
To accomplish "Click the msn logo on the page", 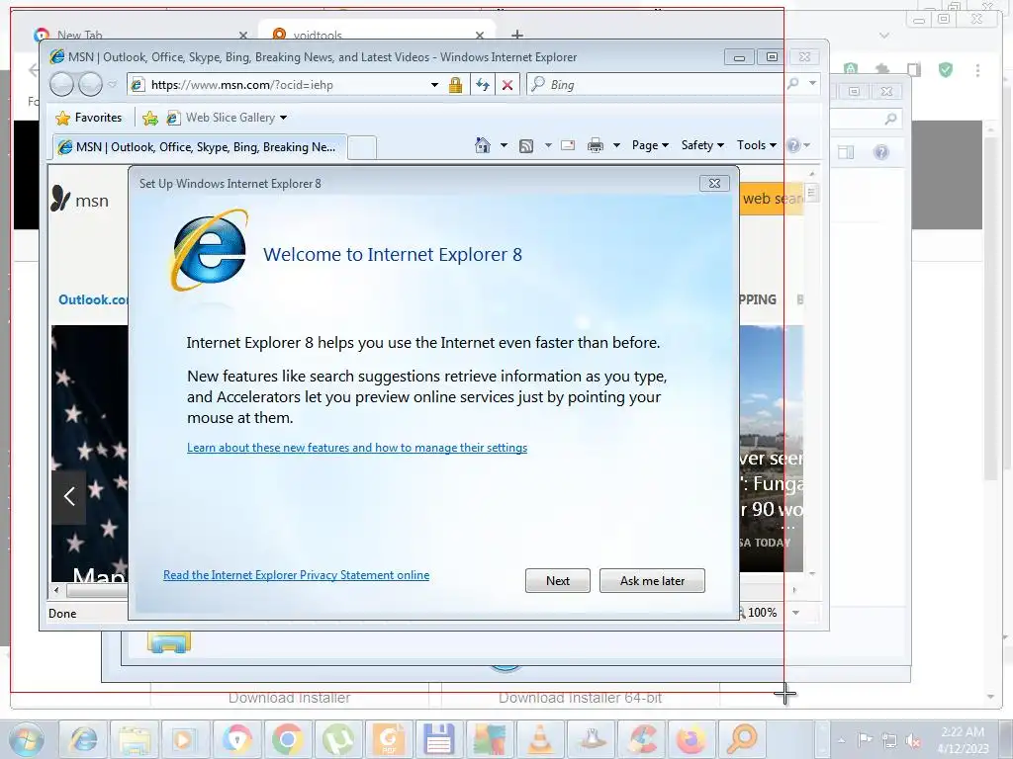I will pyautogui.click(x=79, y=200).
